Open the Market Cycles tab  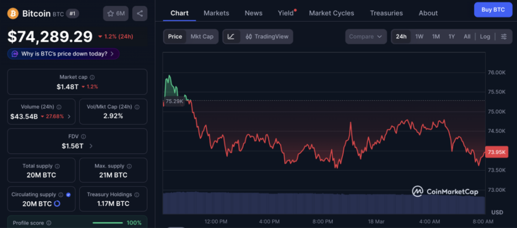[331, 13]
